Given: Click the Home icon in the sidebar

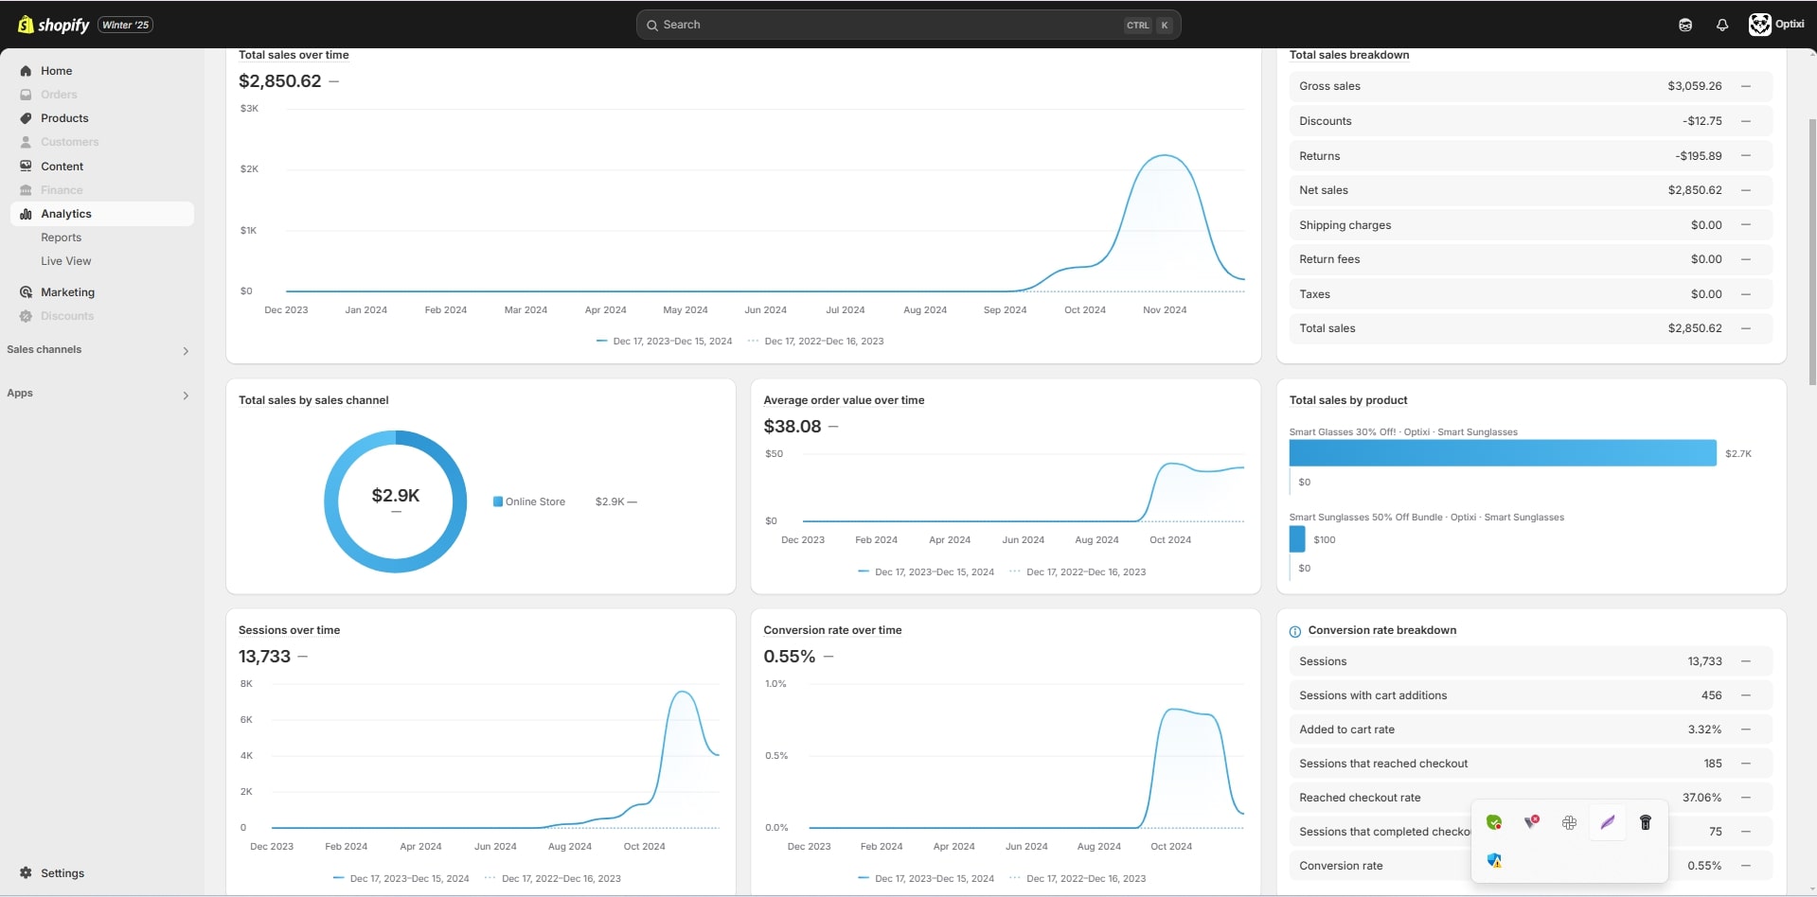Looking at the screenshot, I should (x=26, y=71).
